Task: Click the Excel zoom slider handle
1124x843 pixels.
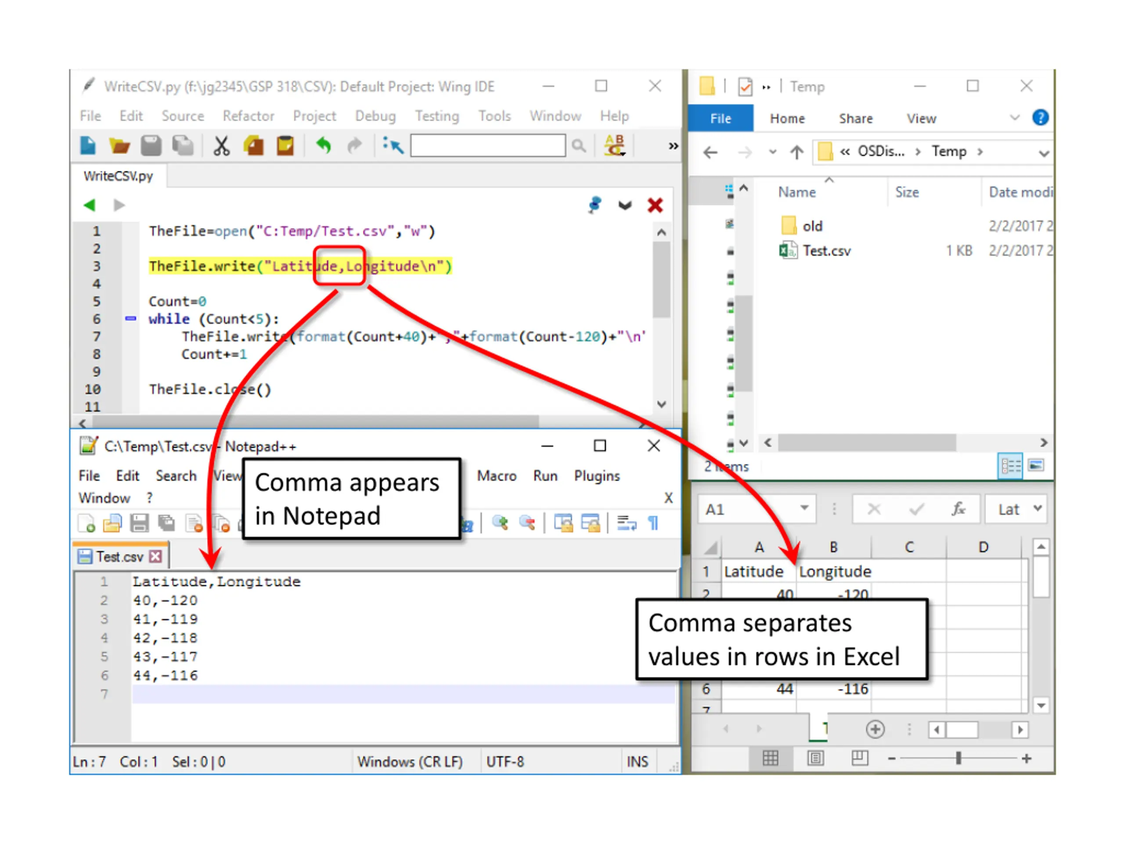Action: 958,758
